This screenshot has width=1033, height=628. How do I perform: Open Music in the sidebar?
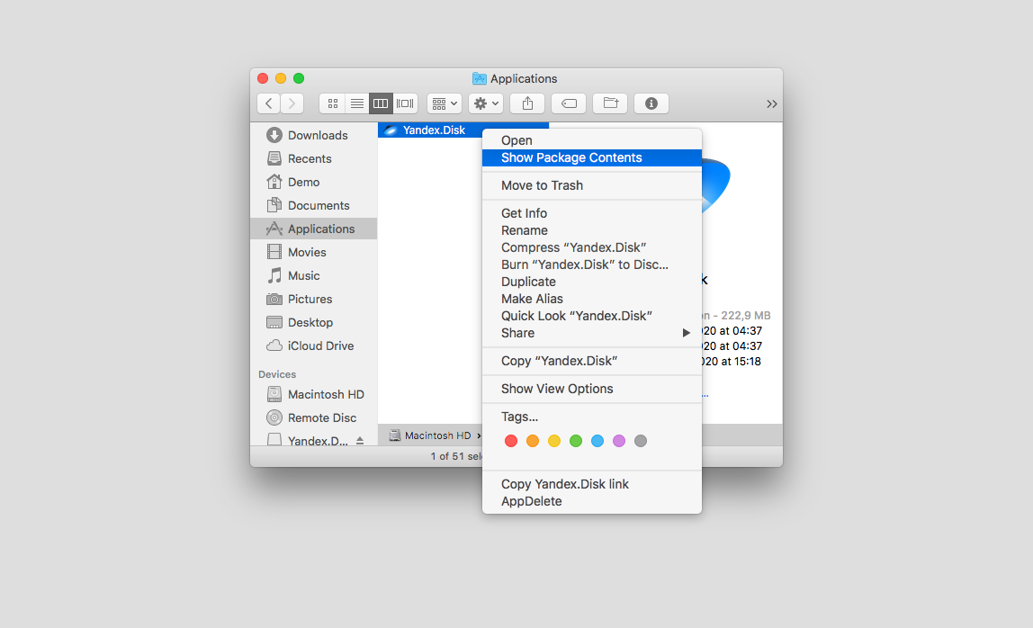(313, 275)
